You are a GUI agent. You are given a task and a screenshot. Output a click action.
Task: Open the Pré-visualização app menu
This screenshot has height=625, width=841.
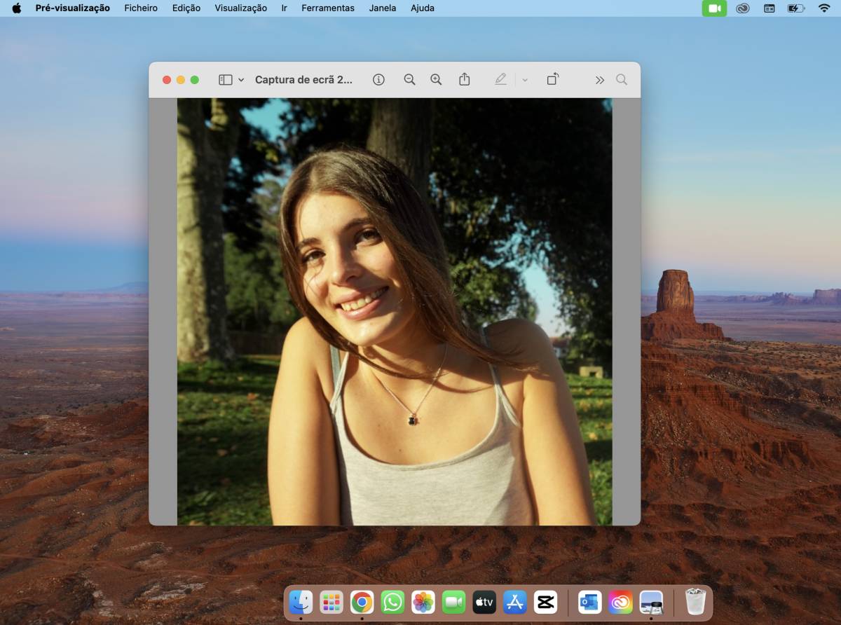(x=73, y=8)
